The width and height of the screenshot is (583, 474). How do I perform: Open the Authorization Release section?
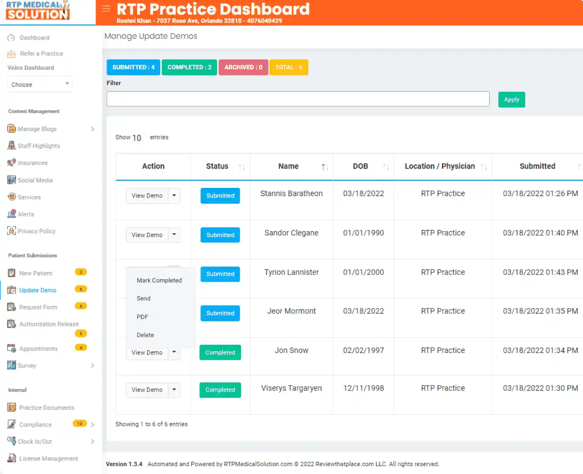click(11, 324)
